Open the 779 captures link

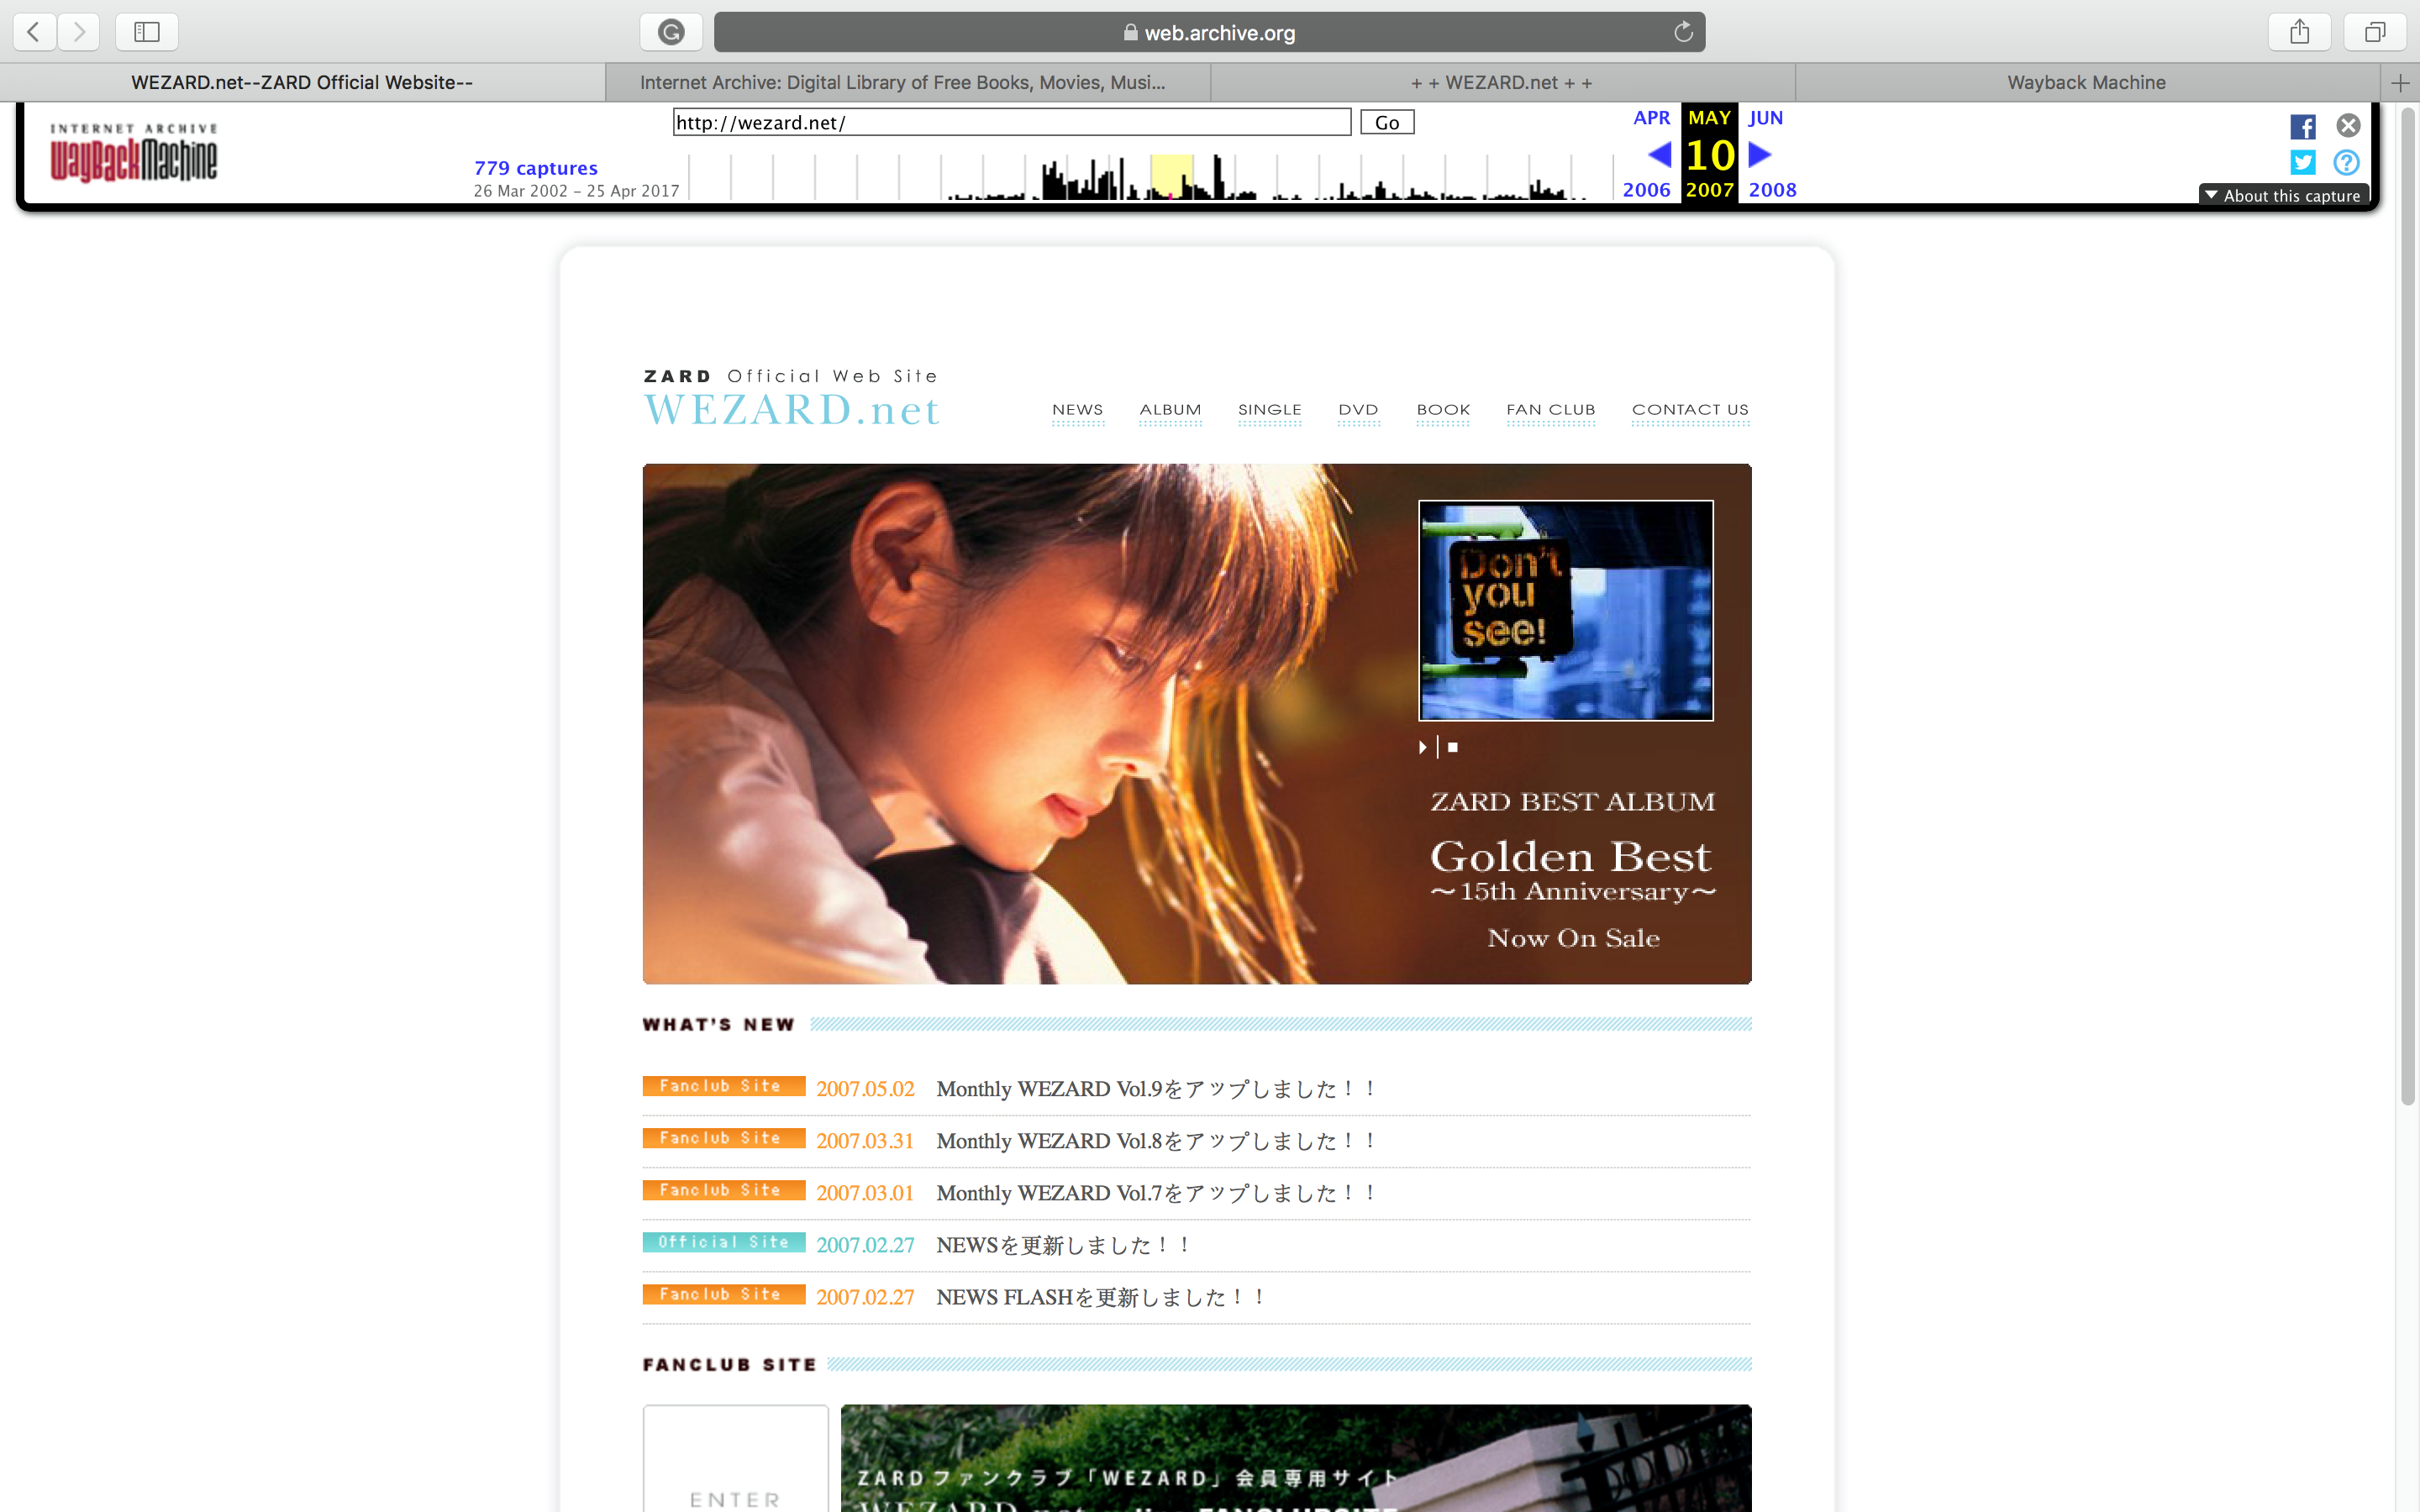(x=536, y=168)
